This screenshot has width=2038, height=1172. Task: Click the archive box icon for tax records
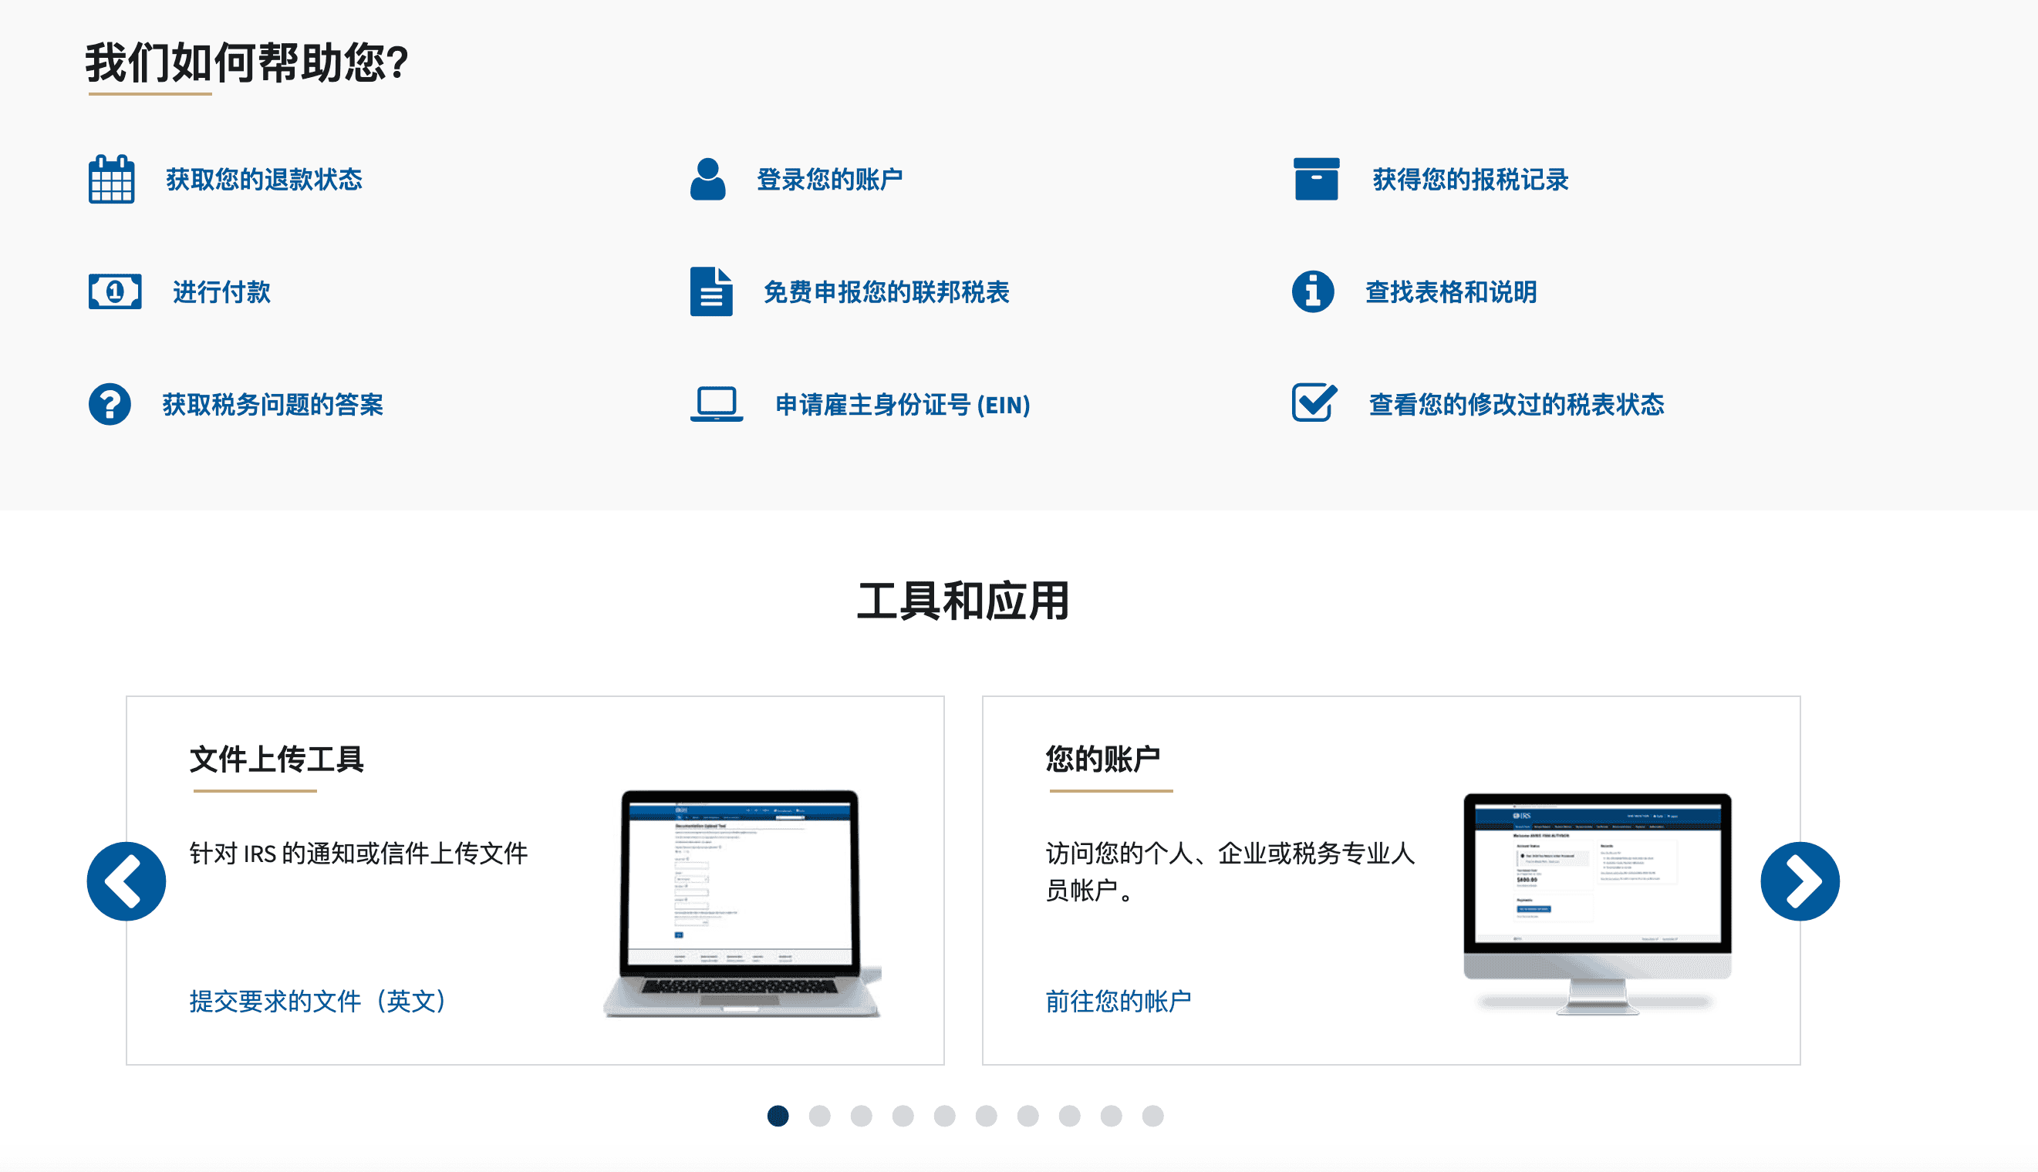[1316, 179]
